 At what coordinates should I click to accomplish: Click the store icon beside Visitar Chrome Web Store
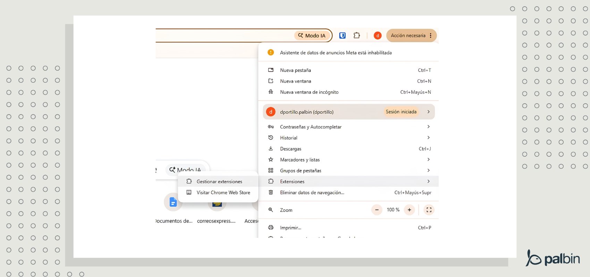point(189,192)
